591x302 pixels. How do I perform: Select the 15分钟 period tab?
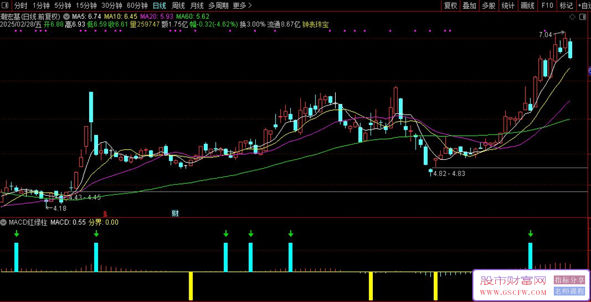[x=86, y=6]
